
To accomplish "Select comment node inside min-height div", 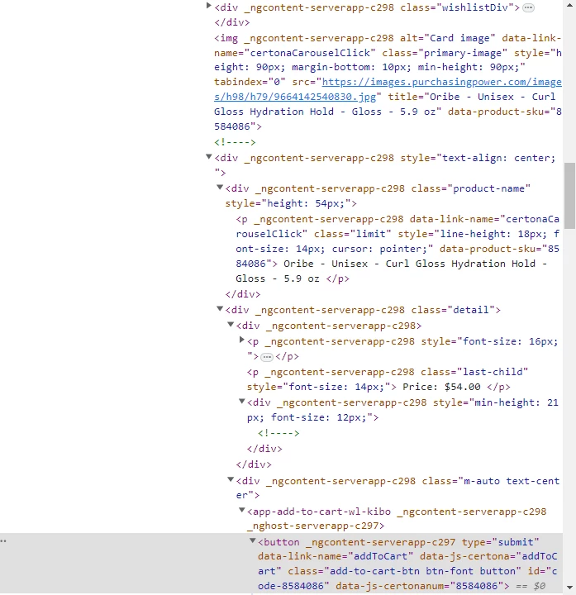I will click(x=278, y=433).
